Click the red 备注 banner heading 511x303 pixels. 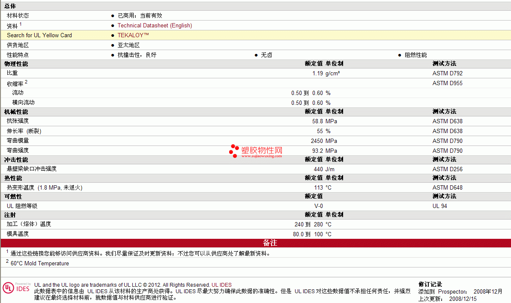pyautogui.click(x=270, y=243)
